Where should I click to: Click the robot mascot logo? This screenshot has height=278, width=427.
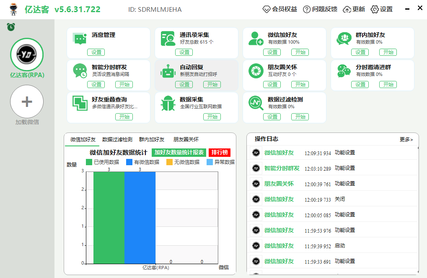click(13, 9)
